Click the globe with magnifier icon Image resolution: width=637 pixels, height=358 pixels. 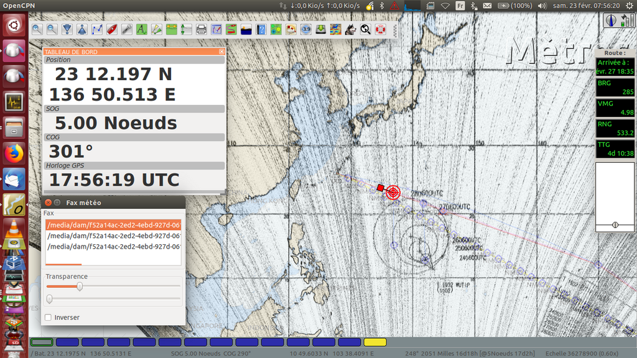tap(366, 29)
